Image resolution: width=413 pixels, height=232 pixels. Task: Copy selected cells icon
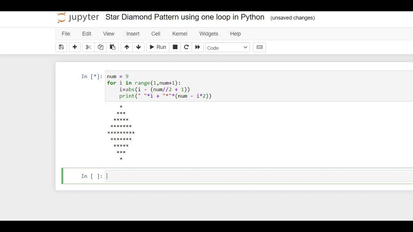coord(100,47)
